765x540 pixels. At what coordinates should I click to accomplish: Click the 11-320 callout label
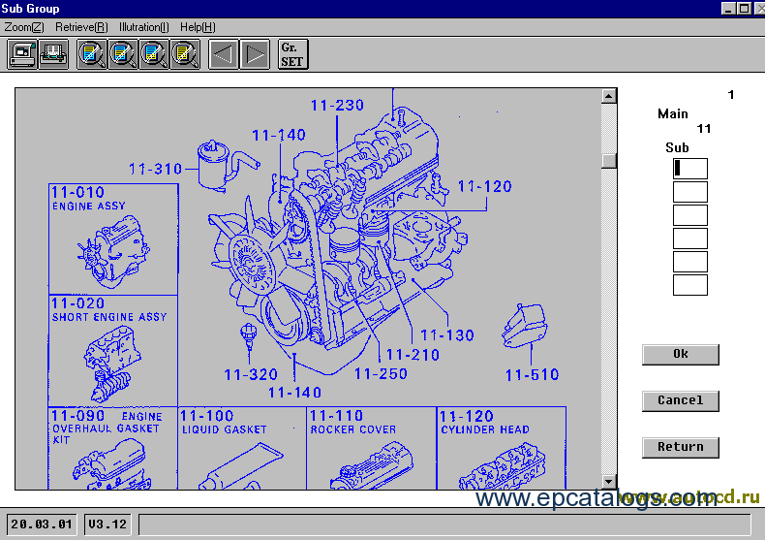point(251,375)
